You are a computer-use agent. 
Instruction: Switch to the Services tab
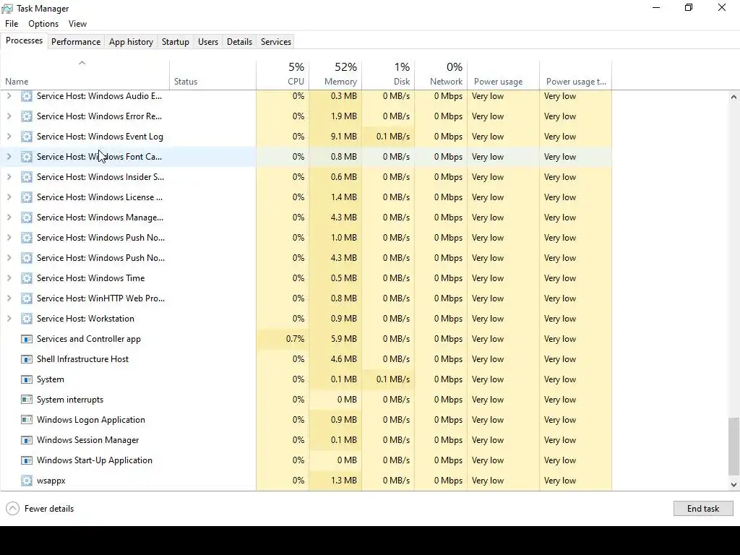(x=276, y=41)
